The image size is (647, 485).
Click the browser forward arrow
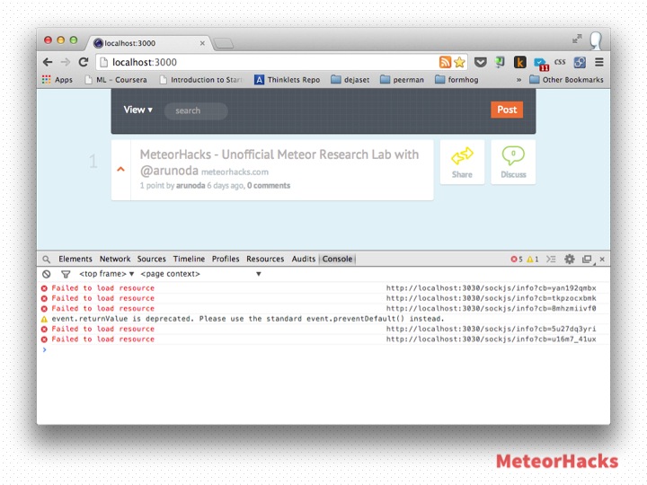66,62
